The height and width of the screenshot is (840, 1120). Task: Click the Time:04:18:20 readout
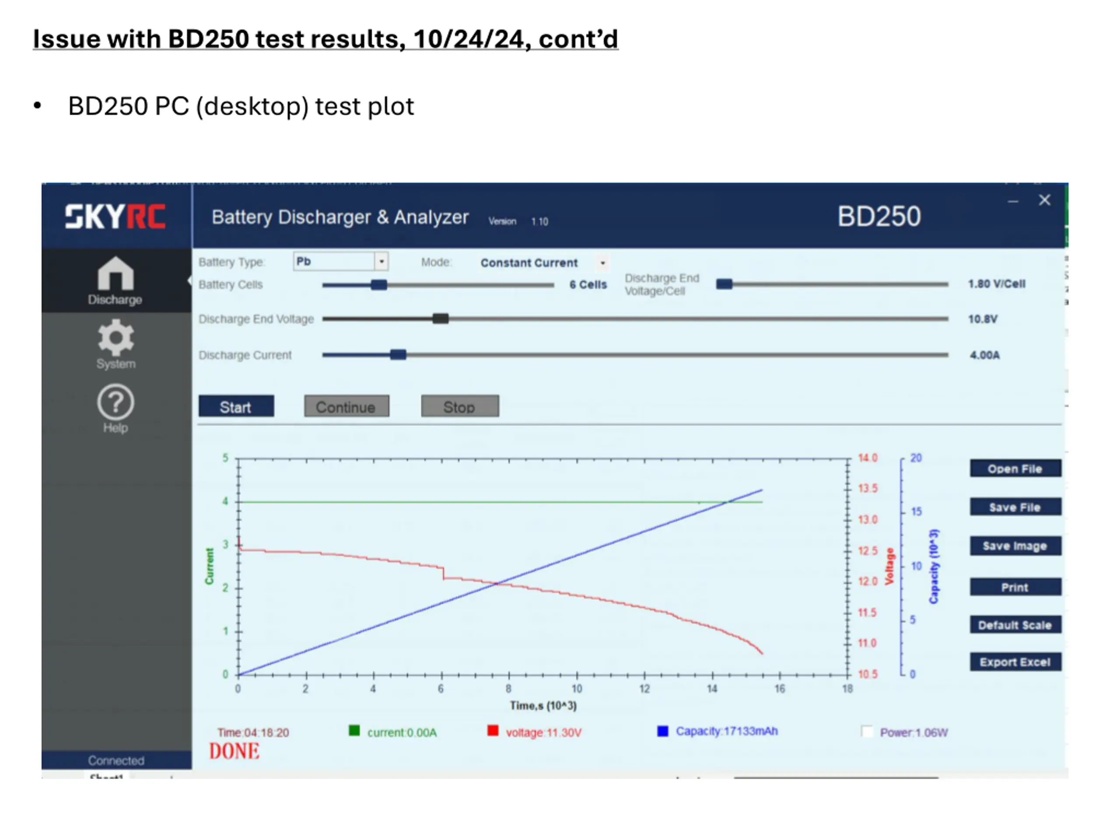click(x=253, y=733)
